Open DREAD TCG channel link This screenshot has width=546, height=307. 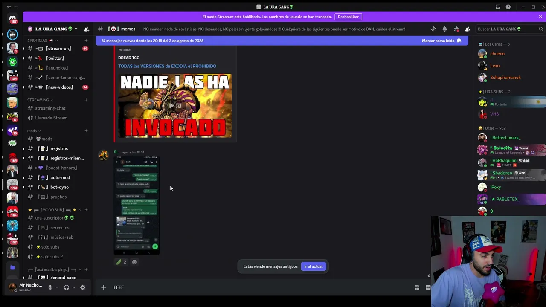pyautogui.click(x=129, y=58)
